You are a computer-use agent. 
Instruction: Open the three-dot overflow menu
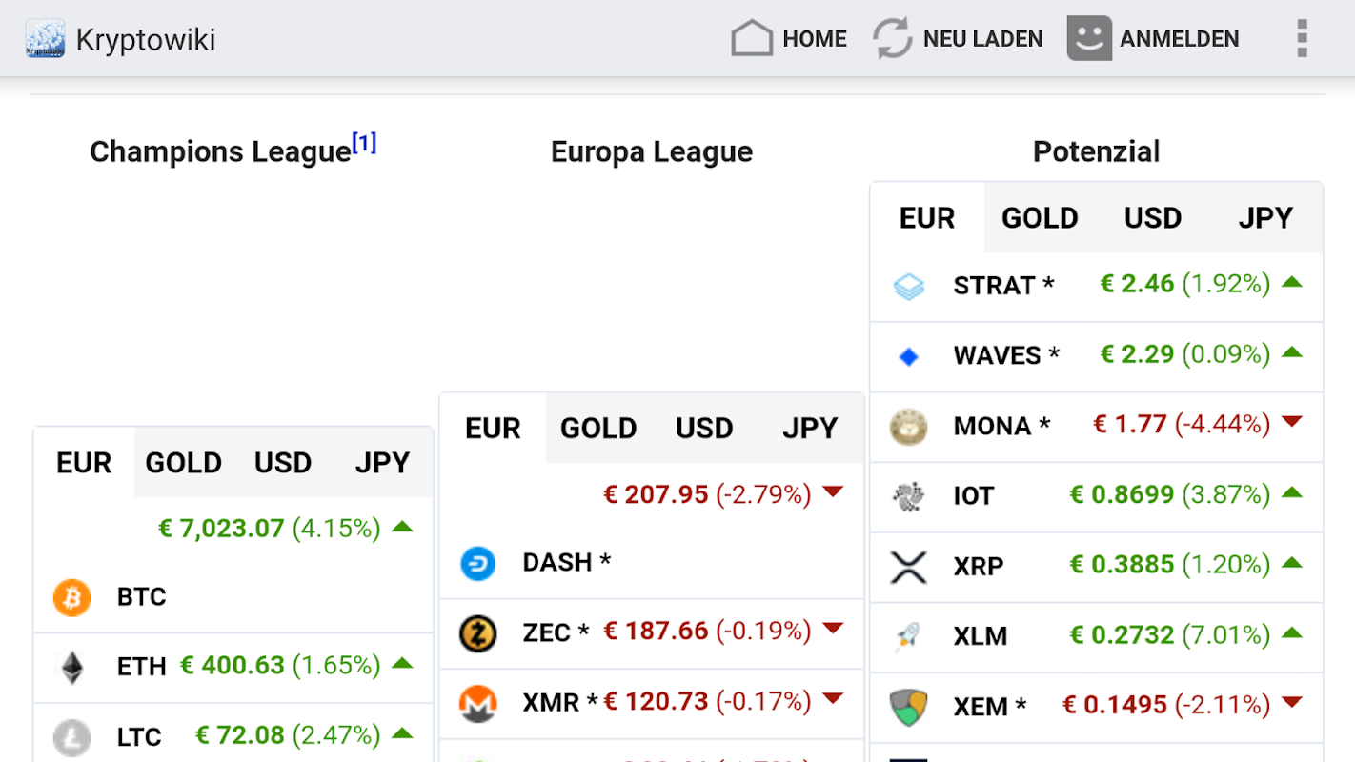tap(1302, 39)
